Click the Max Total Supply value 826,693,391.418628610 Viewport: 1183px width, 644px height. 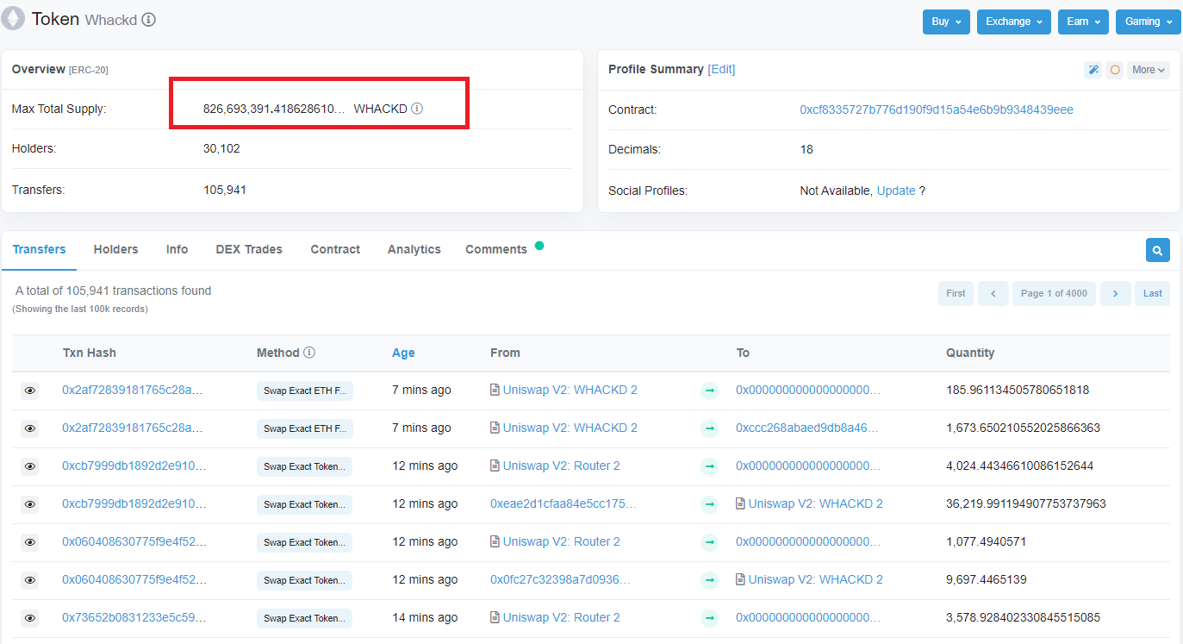pos(274,109)
